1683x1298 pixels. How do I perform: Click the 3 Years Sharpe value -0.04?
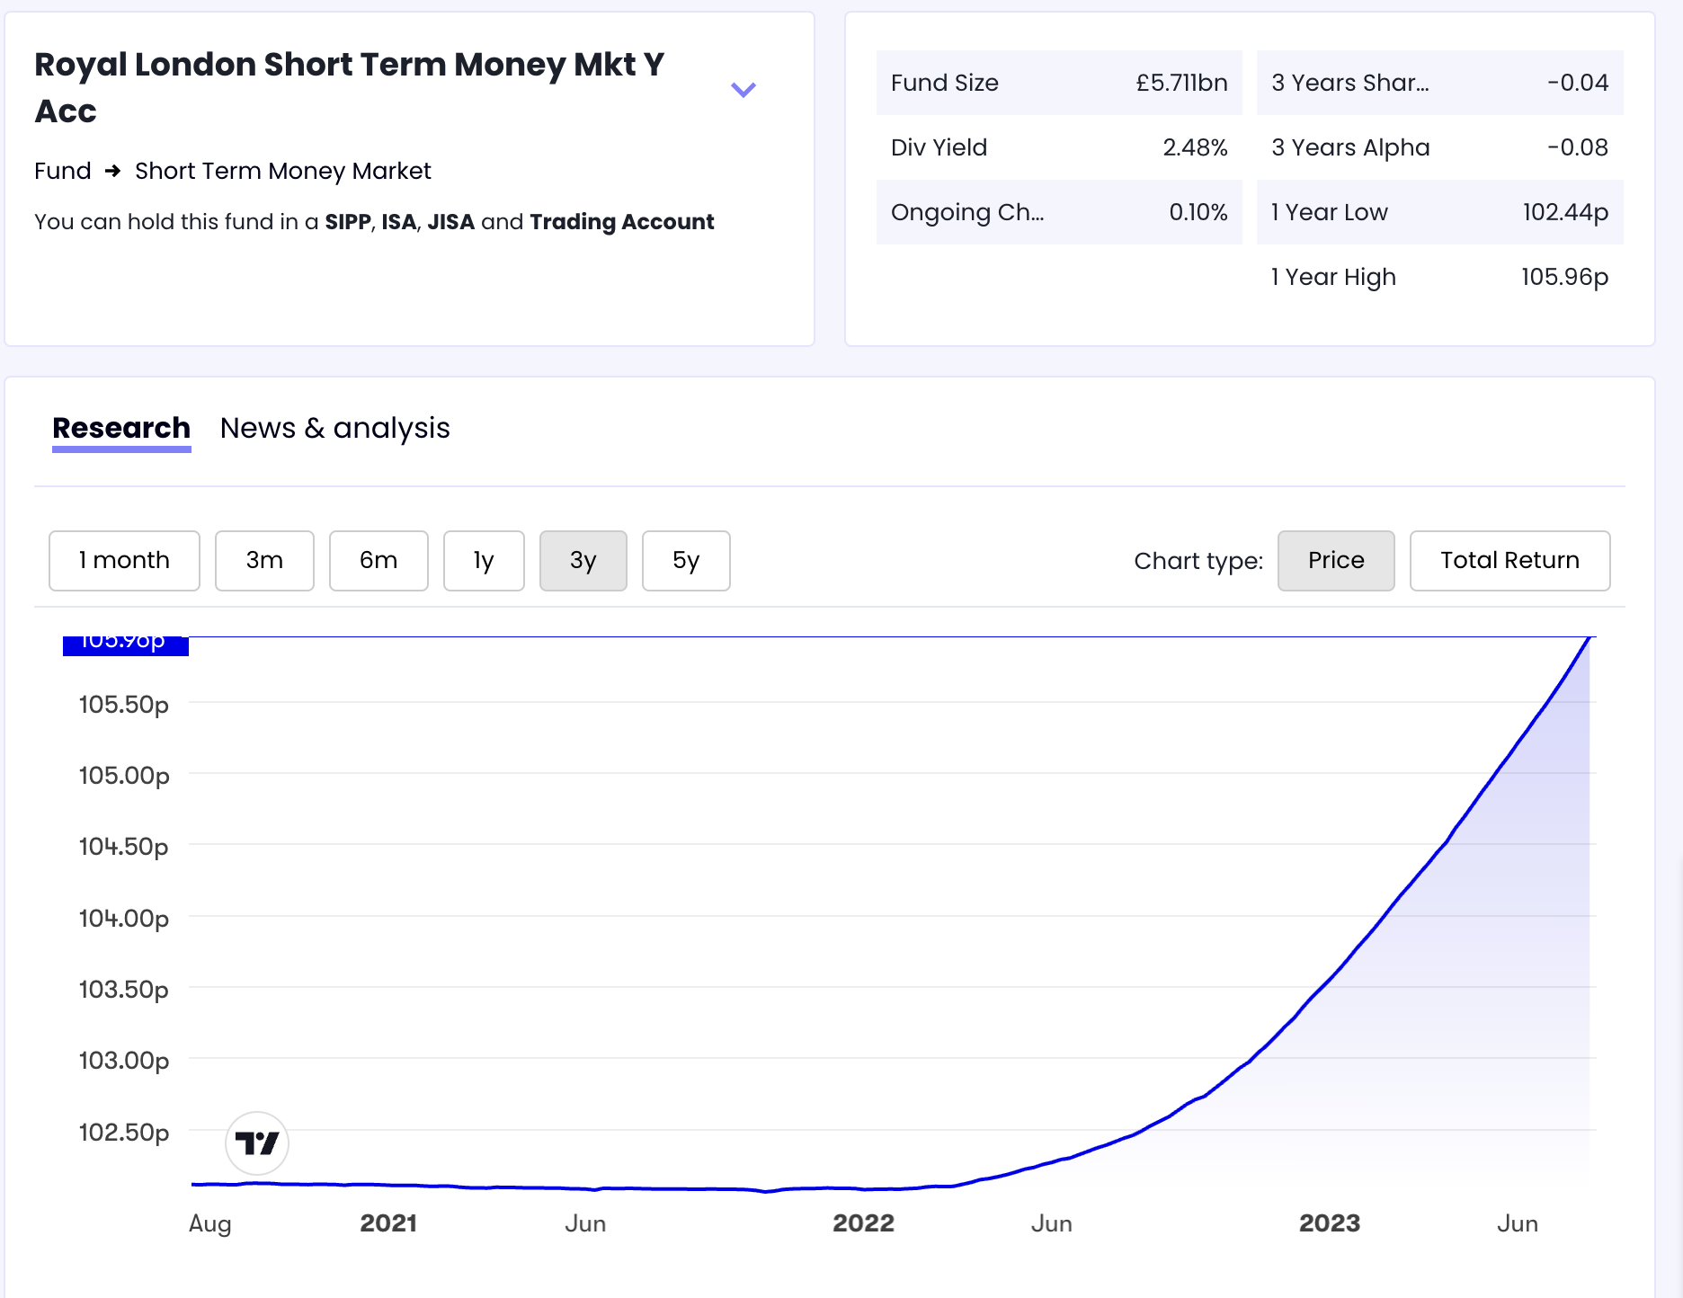[x=1578, y=83]
